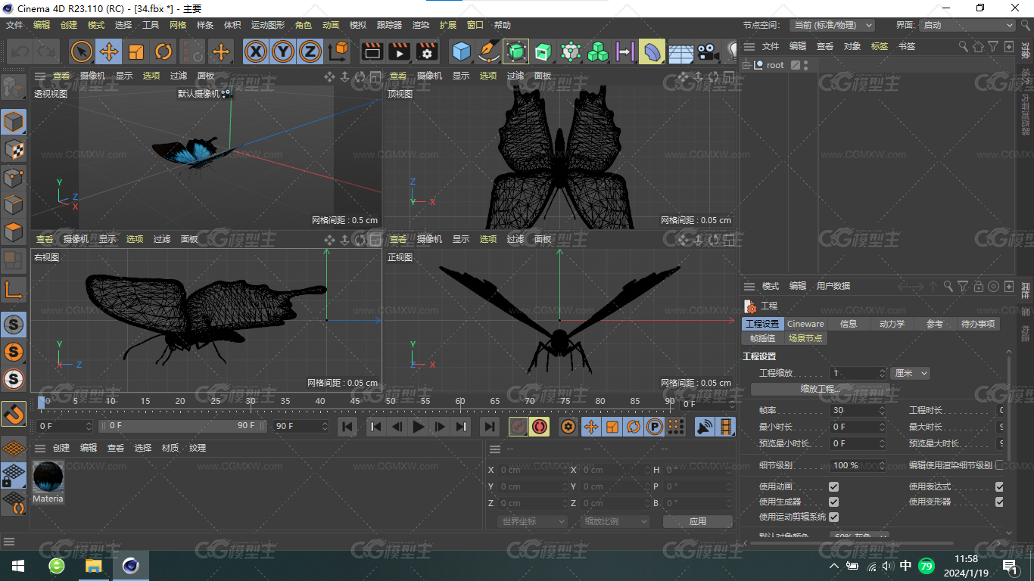Click Record Active Objects key icon
The height and width of the screenshot is (581, 1034).
point(519,427)
